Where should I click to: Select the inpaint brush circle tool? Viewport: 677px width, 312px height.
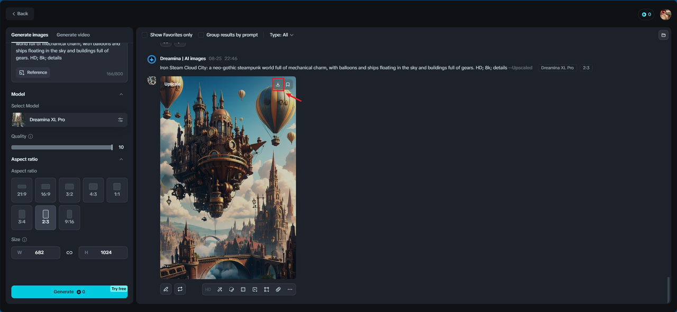231,289
